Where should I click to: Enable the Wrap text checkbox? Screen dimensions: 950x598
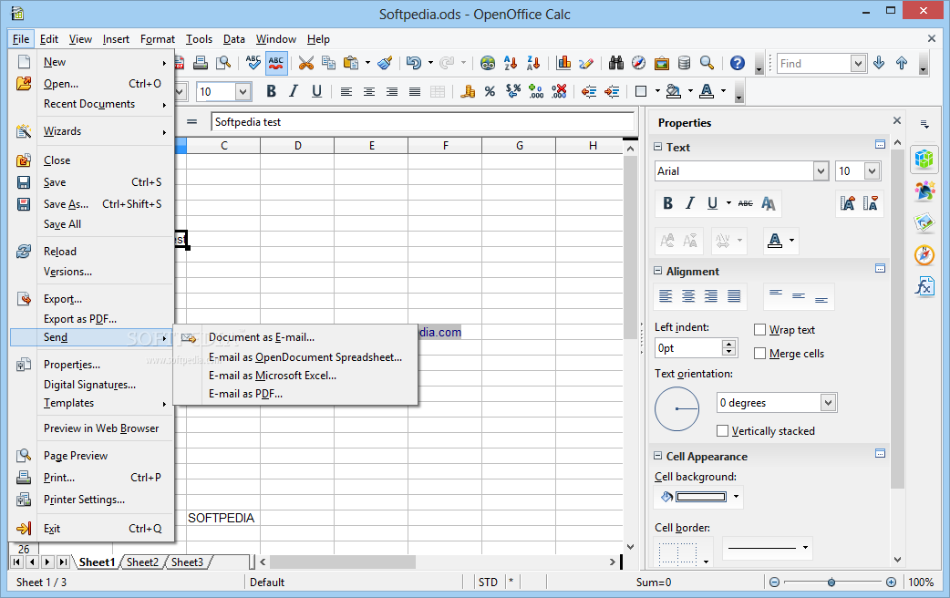coord(759,330)
